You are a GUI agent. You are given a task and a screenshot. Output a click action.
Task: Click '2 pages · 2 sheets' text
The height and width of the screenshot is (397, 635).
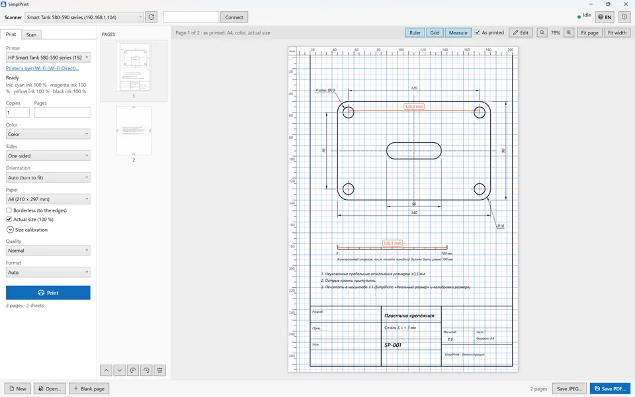pos(24,306)
